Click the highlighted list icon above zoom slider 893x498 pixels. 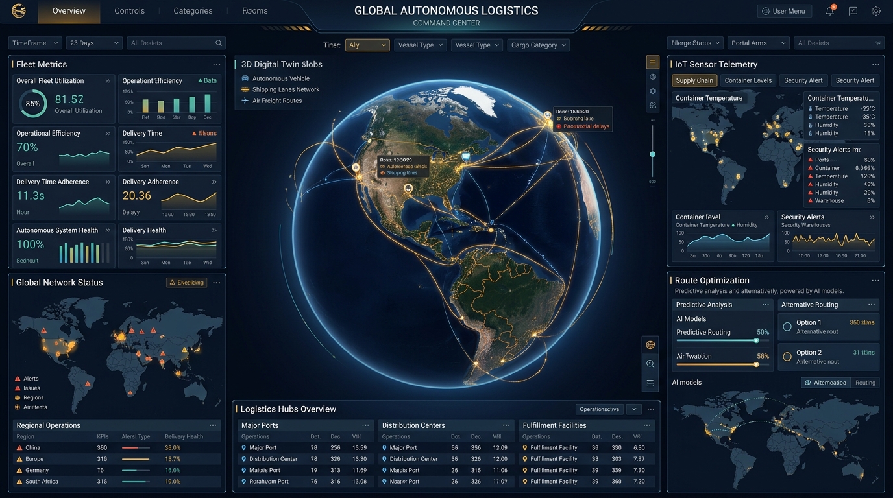(653, 62)
